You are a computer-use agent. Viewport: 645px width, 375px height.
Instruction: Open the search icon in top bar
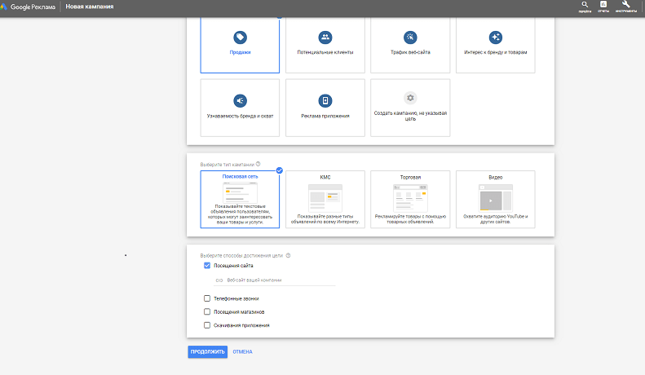coord(585,7)
